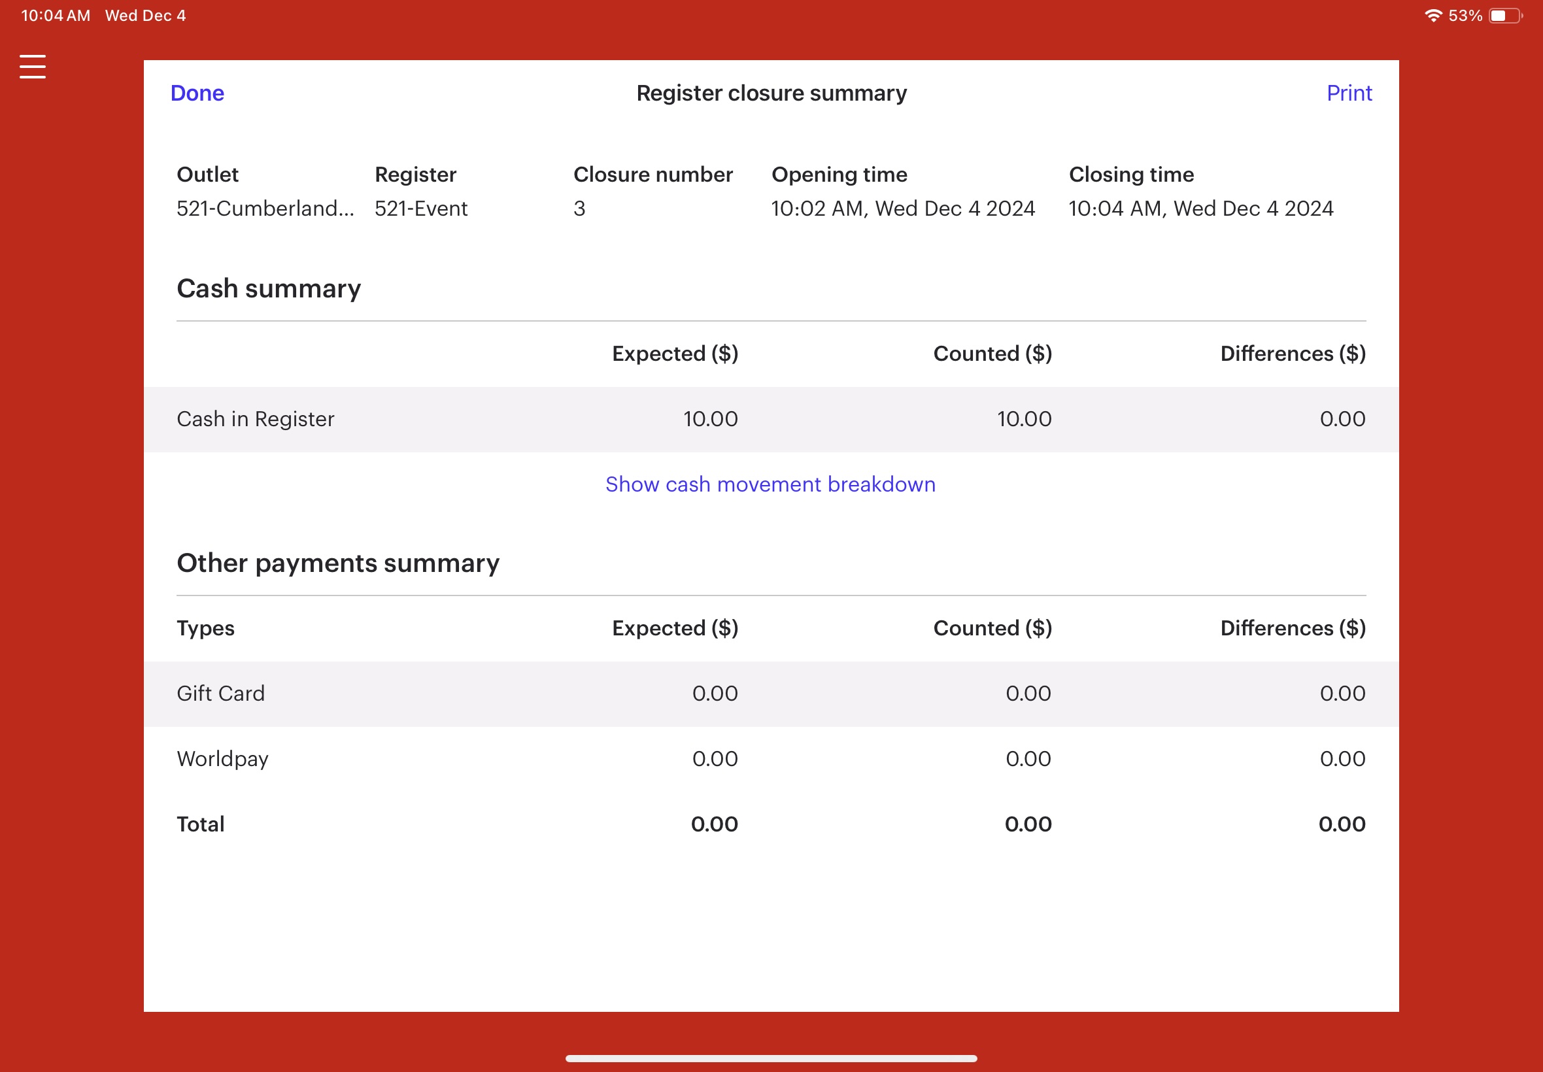
Task: Tap the Total counted amount
Action: coord(1028,824)
